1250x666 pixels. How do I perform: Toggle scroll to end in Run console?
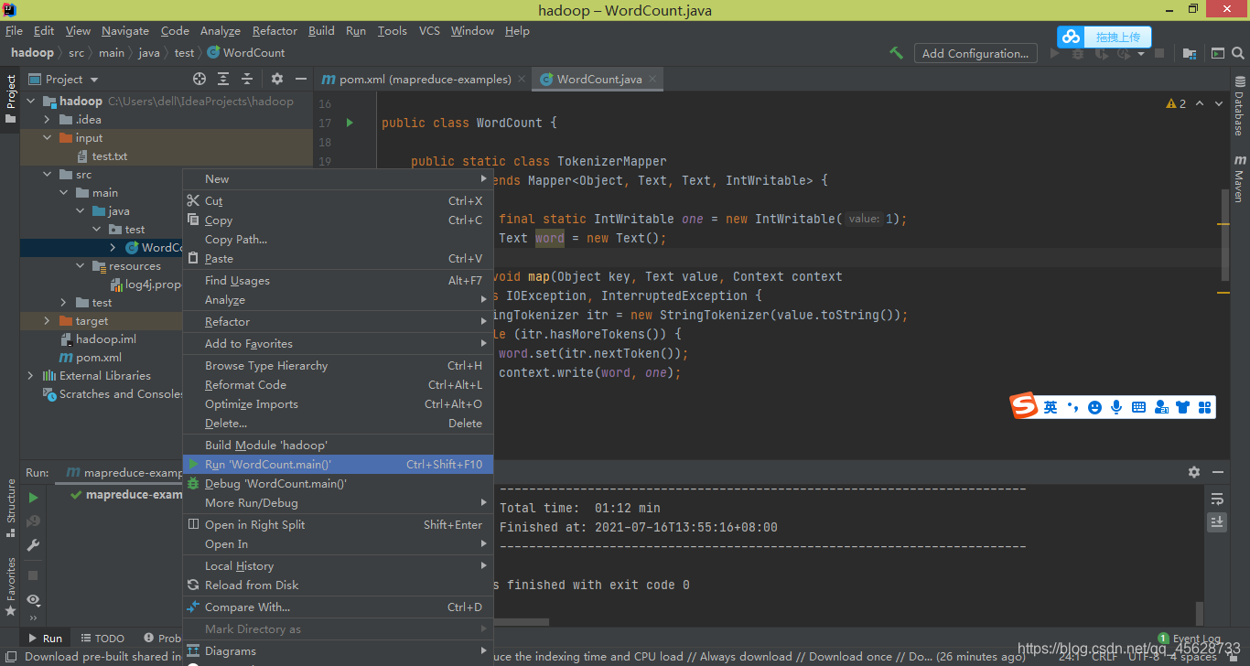click(x=1217, y=521)
